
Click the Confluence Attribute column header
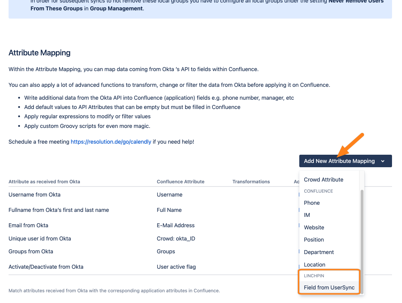[180, 182]
